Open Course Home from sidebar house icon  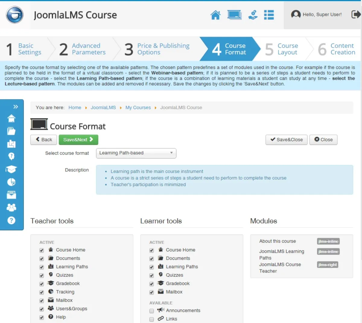tap(11, 118)
